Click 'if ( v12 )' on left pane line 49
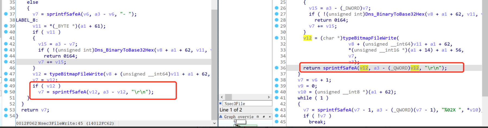488x128 pixels. pyautogui.click(x=46, y=86)
